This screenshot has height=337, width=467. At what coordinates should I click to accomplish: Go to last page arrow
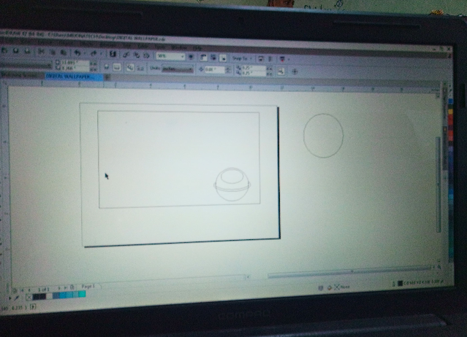pyautogui.click(x=66, y=288)
